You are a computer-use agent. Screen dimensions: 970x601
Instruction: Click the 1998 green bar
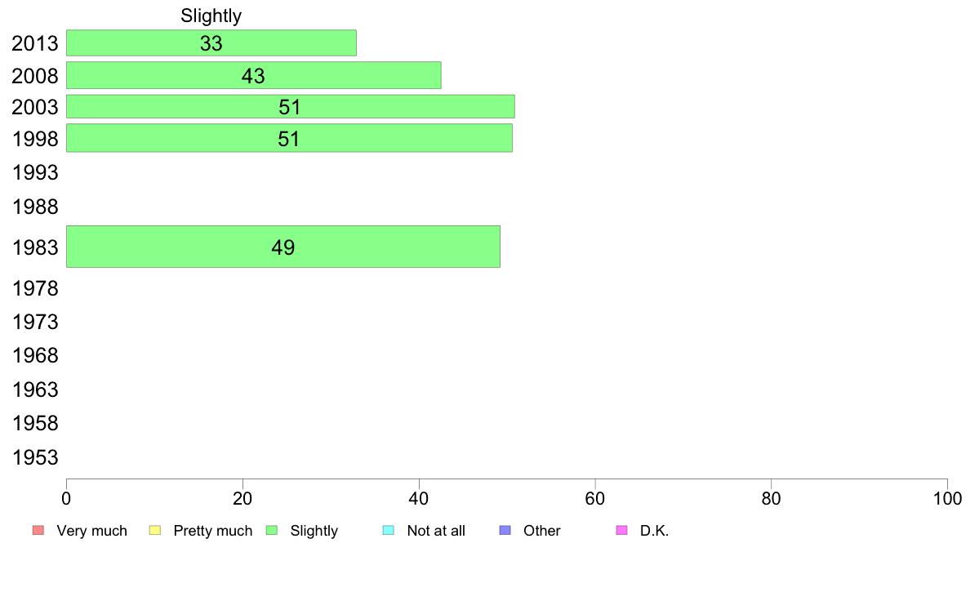(x=289, y=139)
